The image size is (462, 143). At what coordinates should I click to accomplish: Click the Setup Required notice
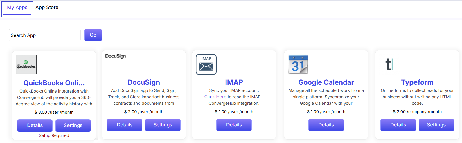tap(54, 135)
